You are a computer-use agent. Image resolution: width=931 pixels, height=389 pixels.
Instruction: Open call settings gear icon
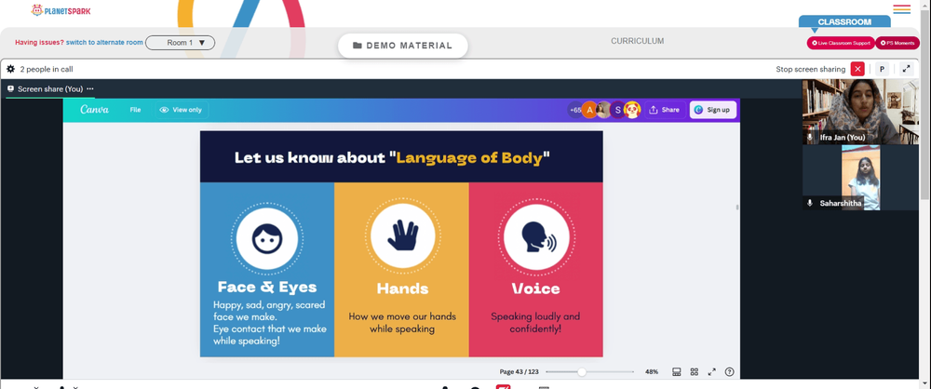[x=10, y=69]
